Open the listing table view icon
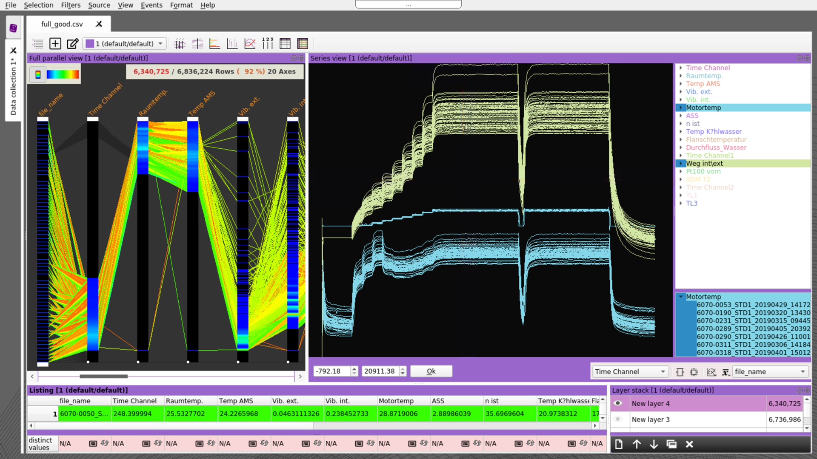 285,44
